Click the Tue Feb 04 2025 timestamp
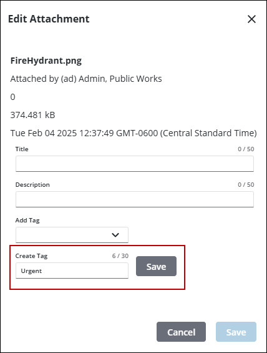 tap(133, 133)
